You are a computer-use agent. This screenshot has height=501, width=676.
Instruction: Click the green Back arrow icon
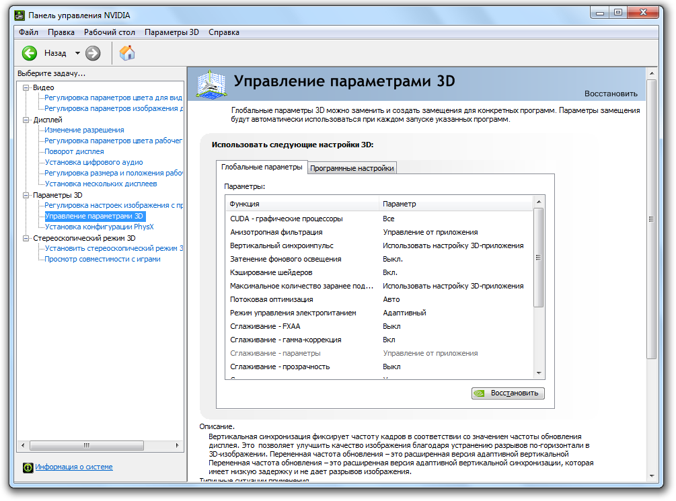(x=30, y=53)
